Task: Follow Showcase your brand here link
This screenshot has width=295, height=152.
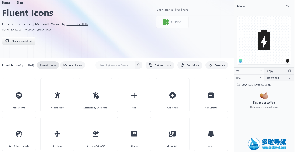Action: coord(172,10)
